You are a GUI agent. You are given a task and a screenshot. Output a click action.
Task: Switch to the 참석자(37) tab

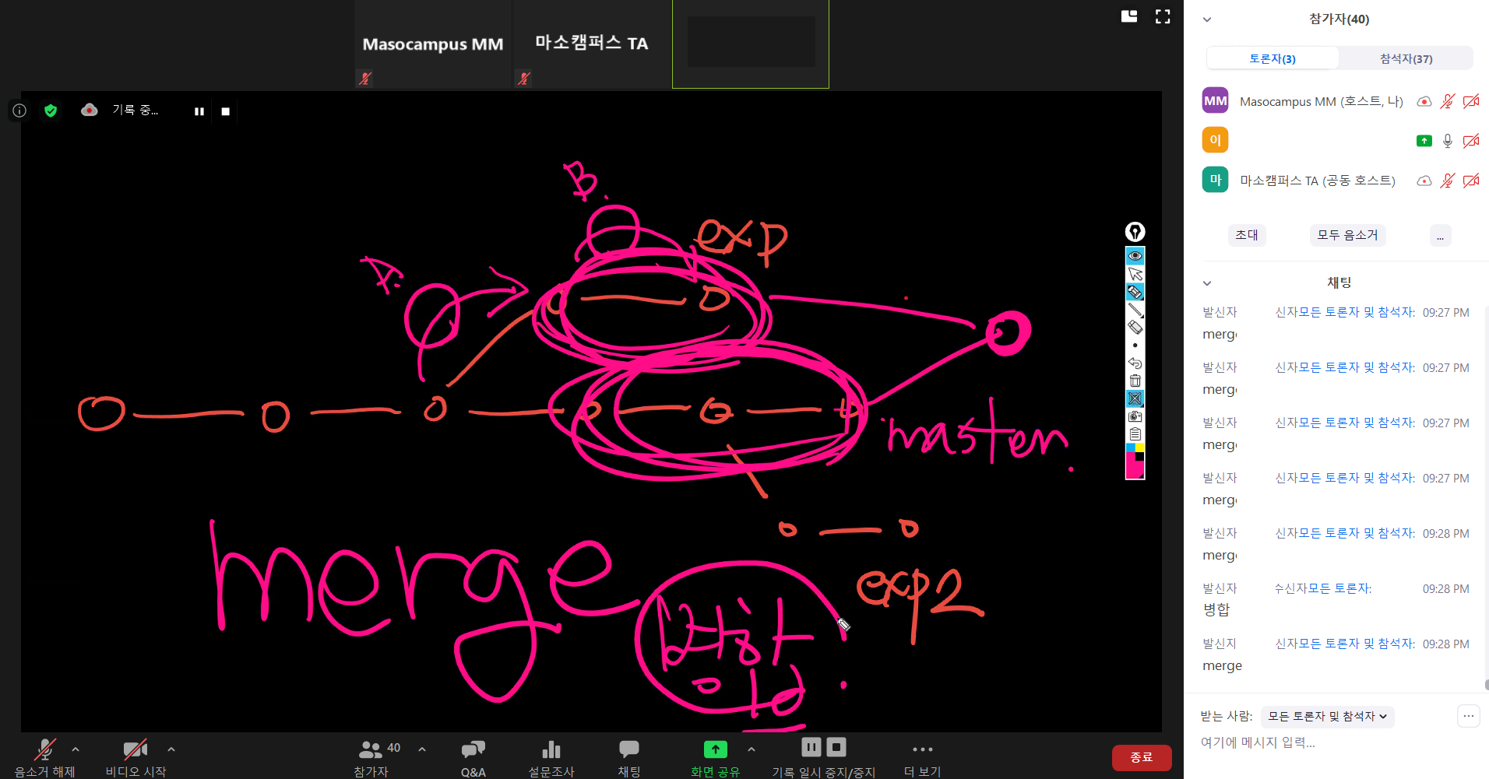click(x=1406, y=58)
